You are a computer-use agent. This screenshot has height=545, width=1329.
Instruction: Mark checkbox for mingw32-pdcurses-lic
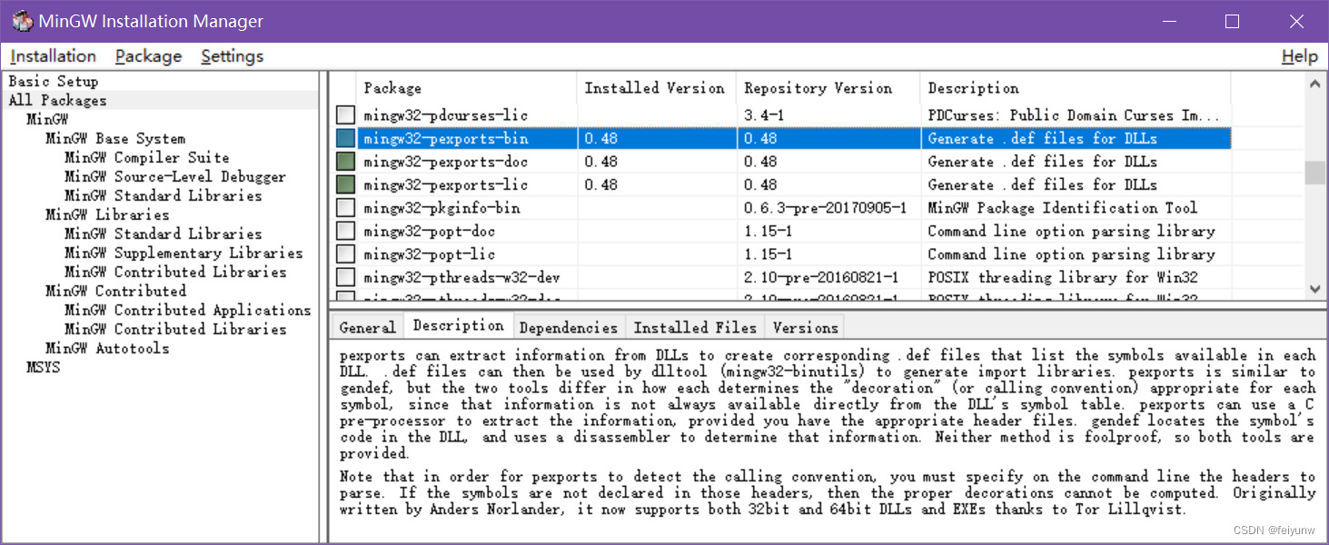pos(345,115)
